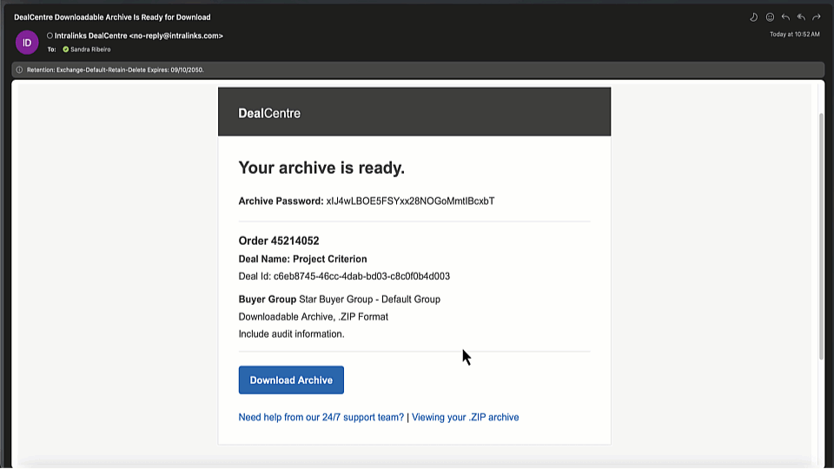Toggle dark mode with the moon icon
834x469 pixels.
[x=754, y=17]
